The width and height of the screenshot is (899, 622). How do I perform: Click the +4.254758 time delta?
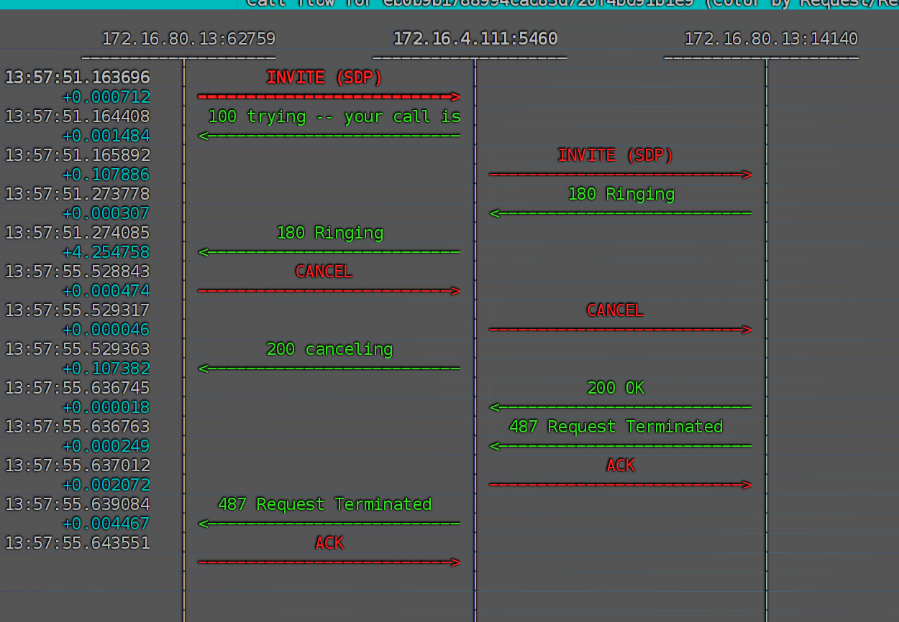[x=106, y=252]
